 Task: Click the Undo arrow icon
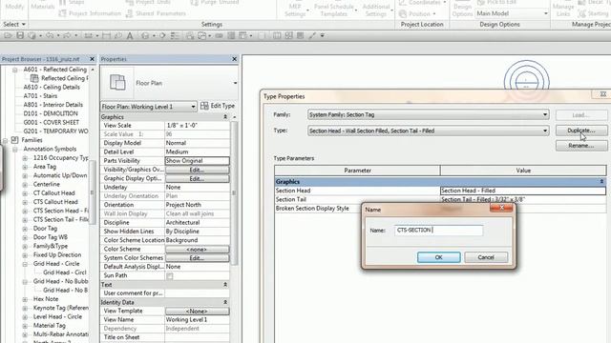pyautogui.click(x=50, y=35)
